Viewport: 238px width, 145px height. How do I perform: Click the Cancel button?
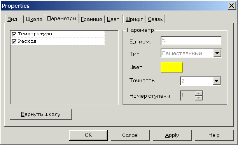coord(130,135)
